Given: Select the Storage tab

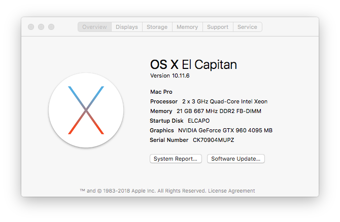Looking at the screenshot, I should (x=157, y=27).
